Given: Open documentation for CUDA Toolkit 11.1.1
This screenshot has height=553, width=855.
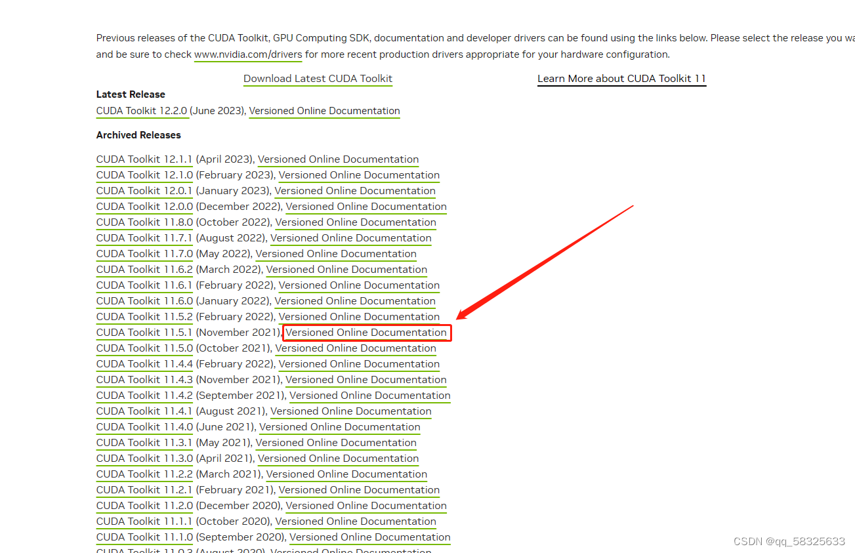Looking at the screenshot, I should (x=356, y=522).
